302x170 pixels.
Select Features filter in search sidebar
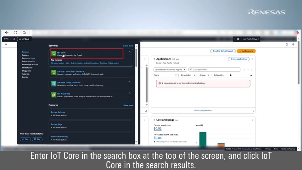(25, 55)
